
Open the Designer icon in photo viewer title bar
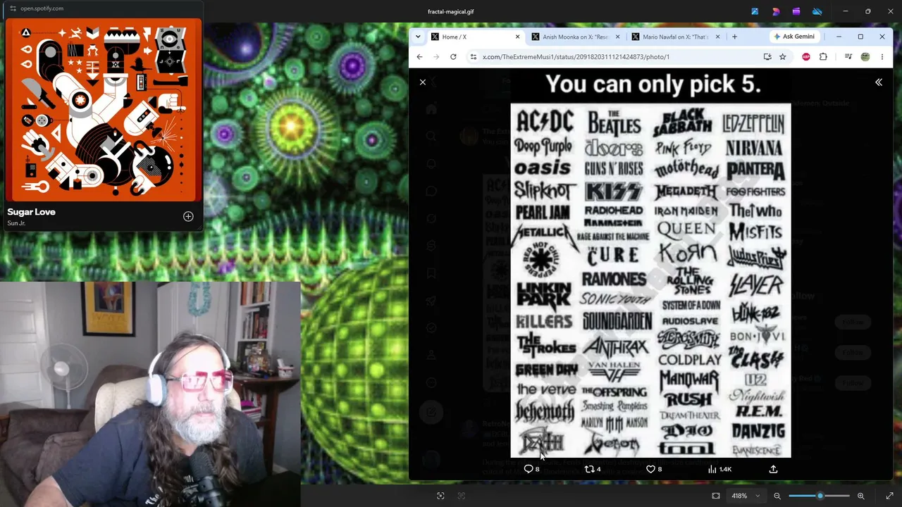pyautogui.click(x=776, y=11)
